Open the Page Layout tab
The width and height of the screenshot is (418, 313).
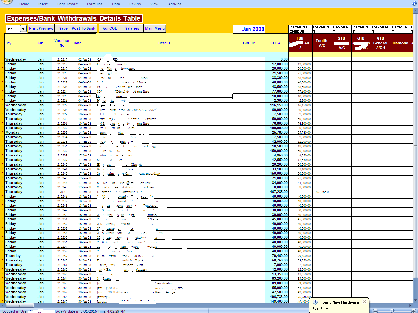[x=68, y=4]
